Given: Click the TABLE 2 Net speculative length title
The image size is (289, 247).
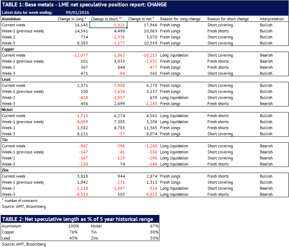Looking at the screenshot, I should (78, 219).
